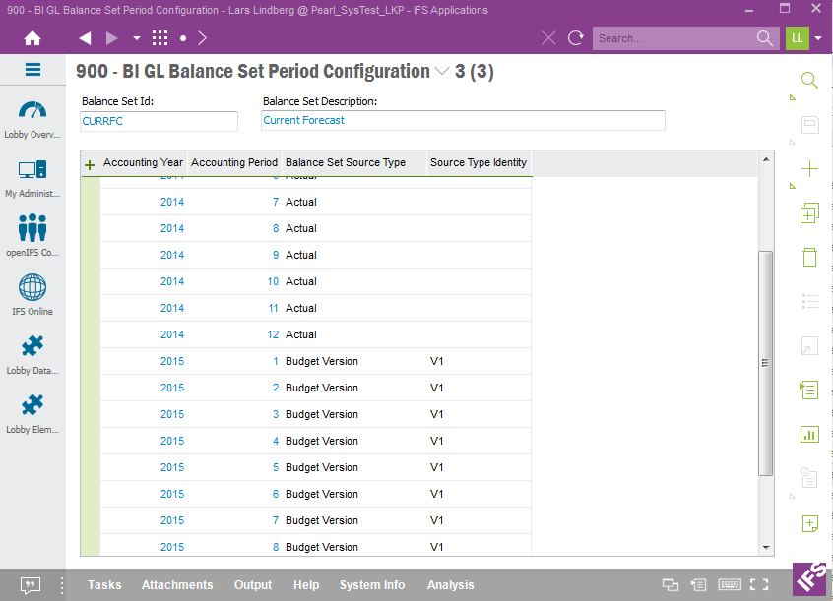Screen dimensions: 833x601
Task: Navigate back with the left arrow
Action: pos(85,38)
